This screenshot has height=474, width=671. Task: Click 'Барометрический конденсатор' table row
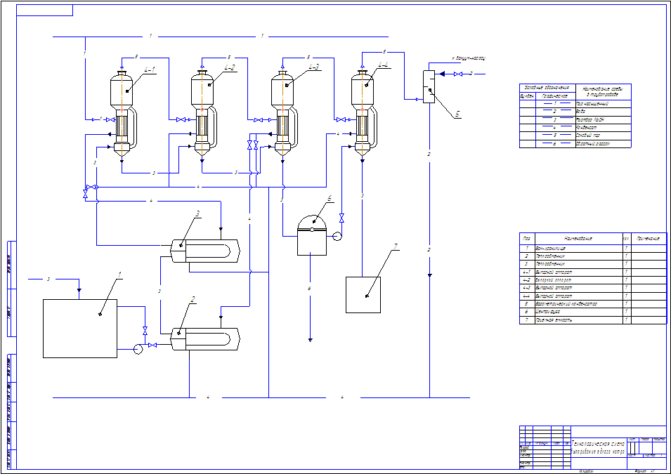593,304
